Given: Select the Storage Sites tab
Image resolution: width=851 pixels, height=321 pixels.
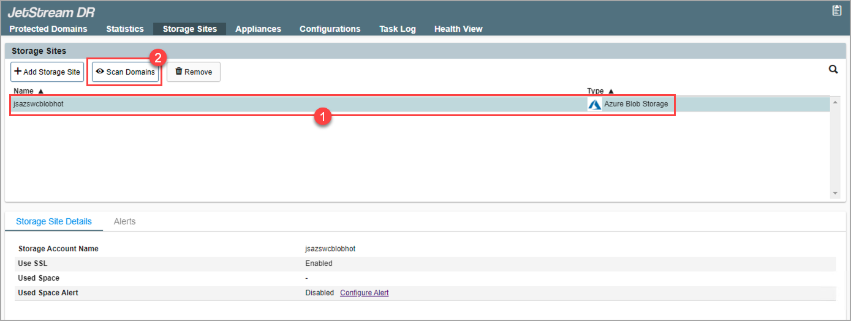Looking at the screenshot, I should click(x=189, y=29).
